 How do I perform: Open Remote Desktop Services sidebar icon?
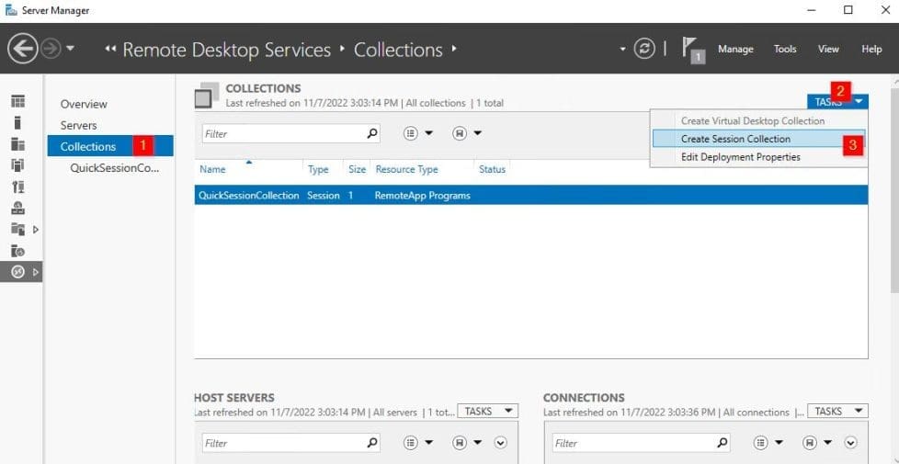(x=17, y=272)
